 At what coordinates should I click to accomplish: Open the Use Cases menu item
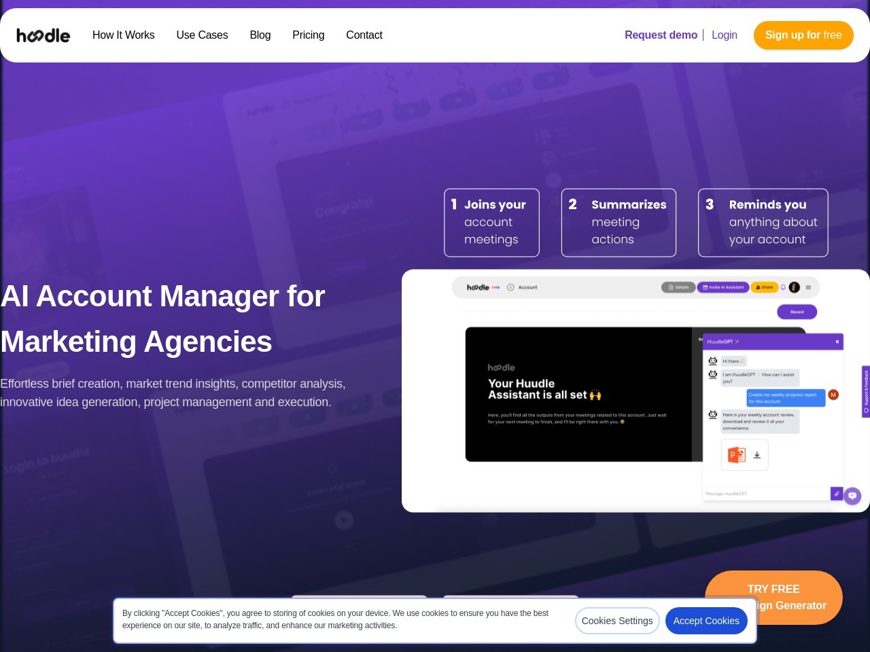(202, 35)
